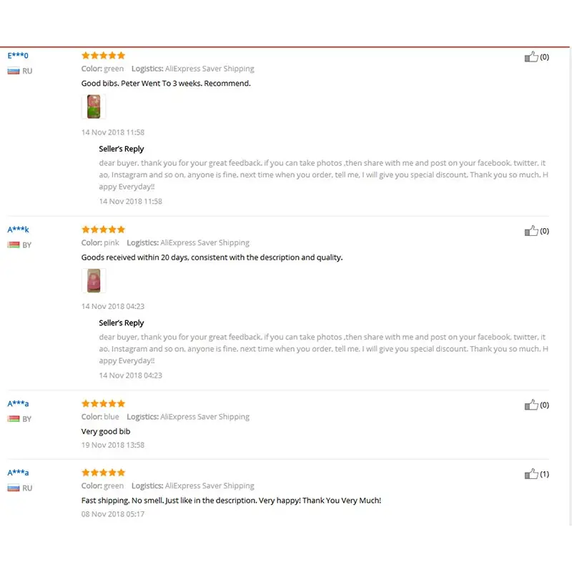Open reviewer A***k's profile link
This screenshot has width=572, height=572.
(x=18, y=230)
